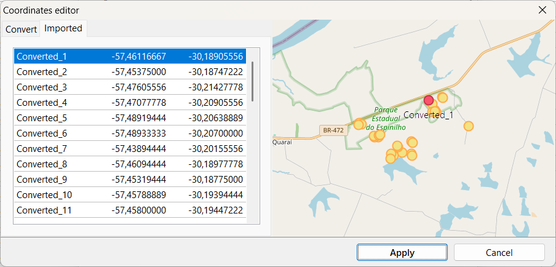This screenshot has height=267, width=556.
Task: Switch to the Convert tab
Action: 21,30
